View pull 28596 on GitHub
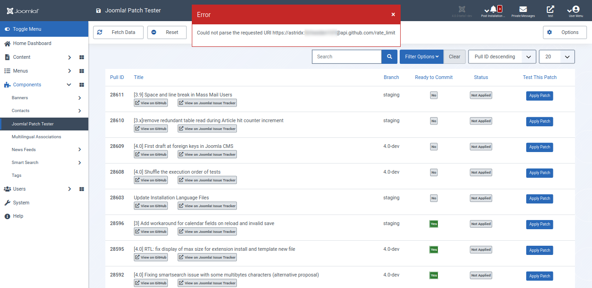592x288 pixels. (x=151, y=232)
